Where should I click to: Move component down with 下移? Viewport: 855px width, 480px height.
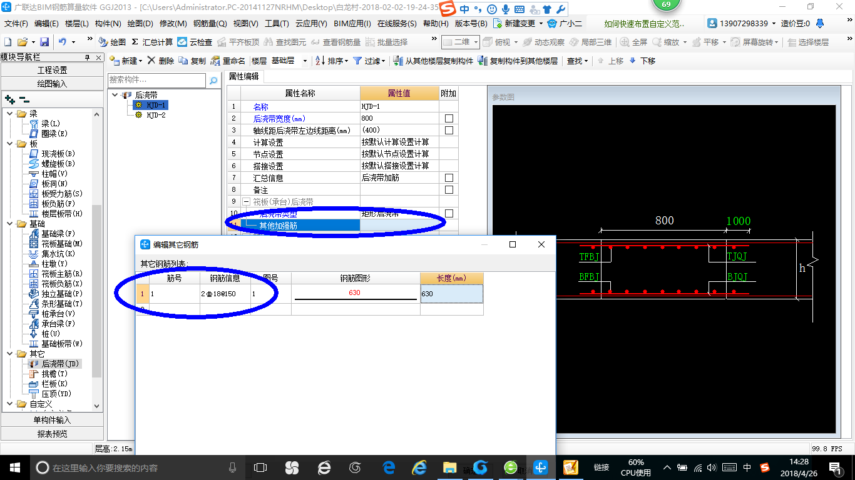pyautogui.click(x=642, y=61)
